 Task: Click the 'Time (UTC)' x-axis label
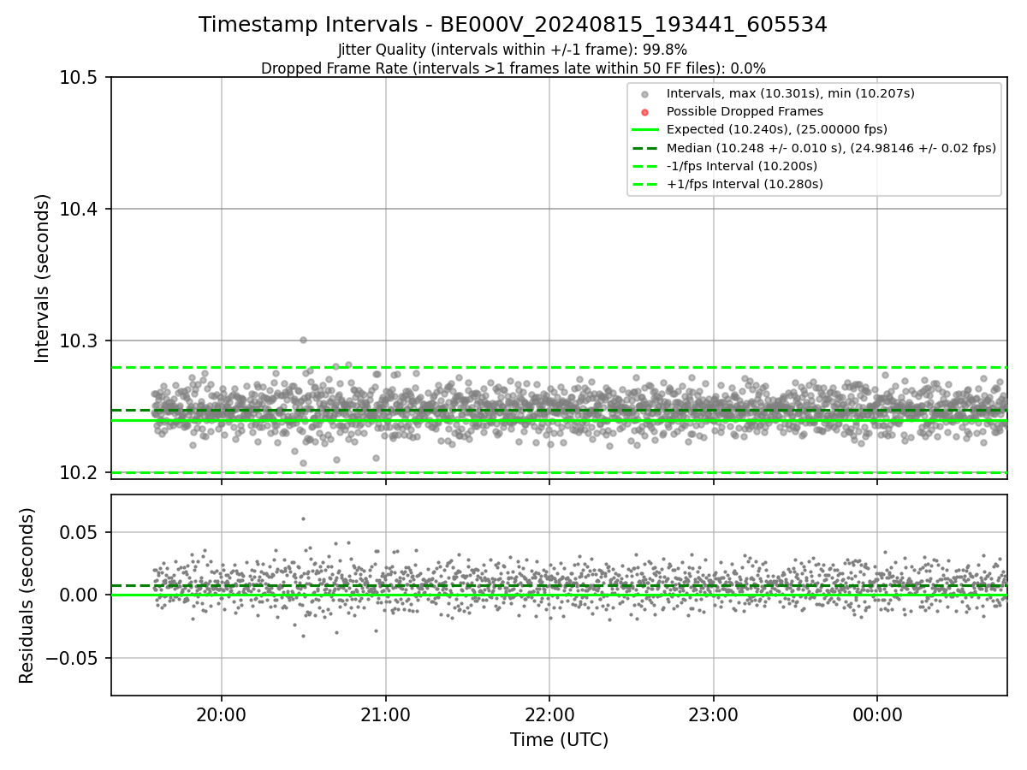[559, 740]
